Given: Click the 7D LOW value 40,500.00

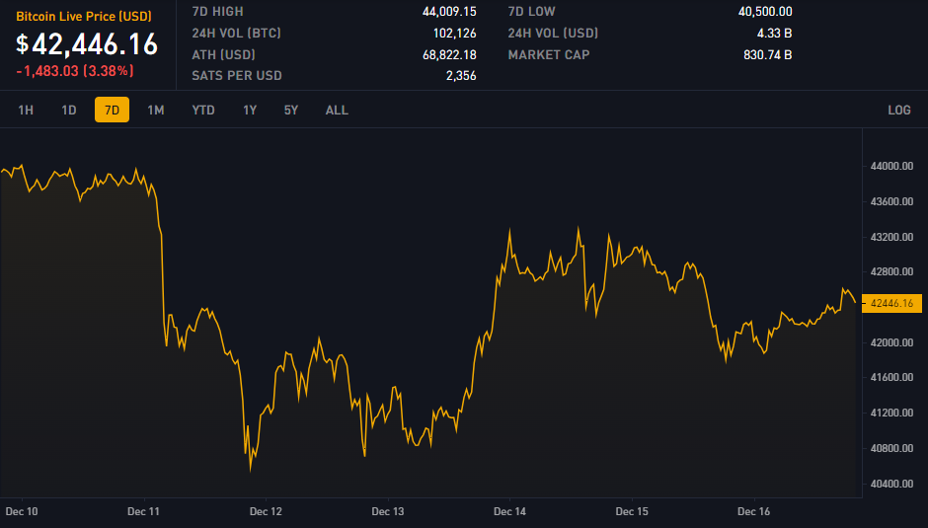Looking at the screenshot, I should pos(764,12).
